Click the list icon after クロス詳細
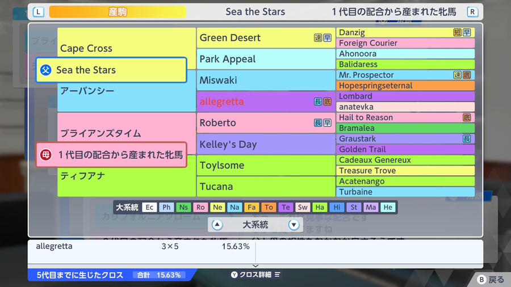 coord(277,275)
